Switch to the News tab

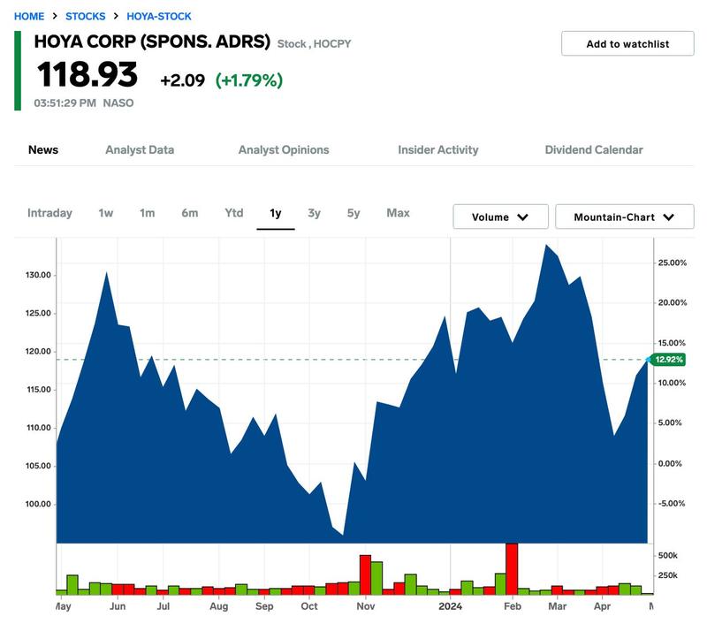[x=43, y=149]
